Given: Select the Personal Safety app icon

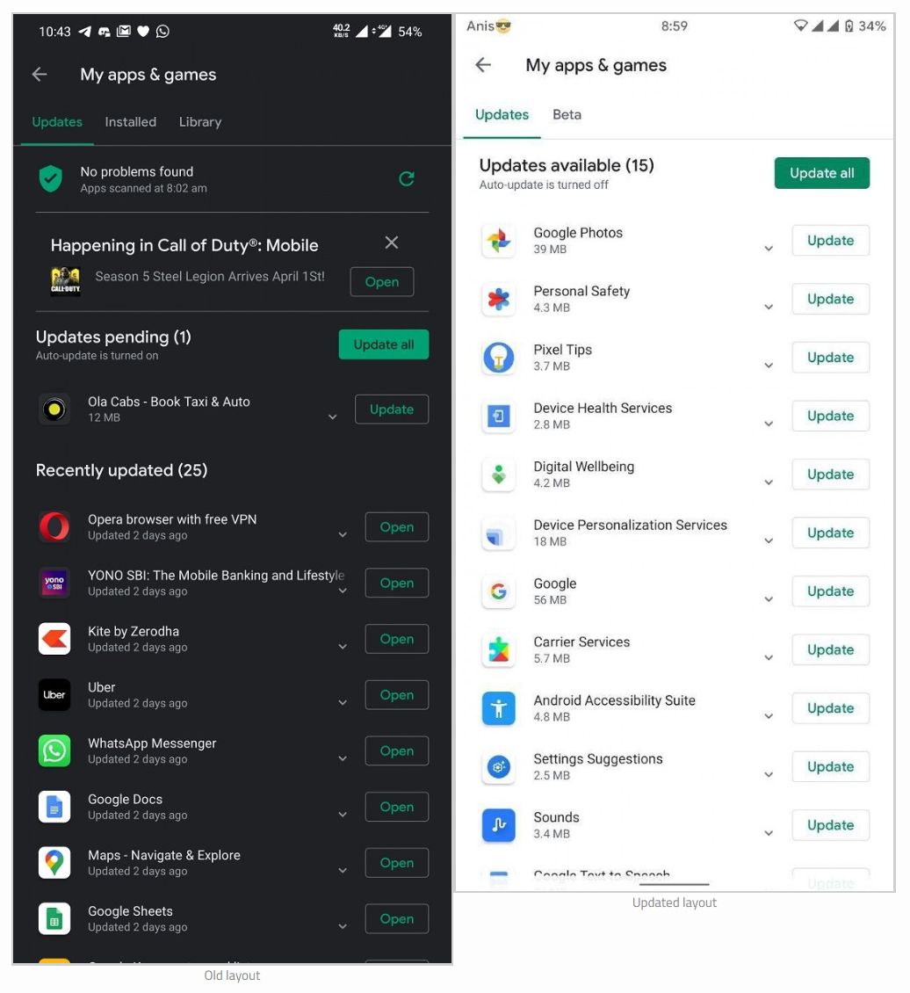Looking at the screenshot, I should (499, 299).
